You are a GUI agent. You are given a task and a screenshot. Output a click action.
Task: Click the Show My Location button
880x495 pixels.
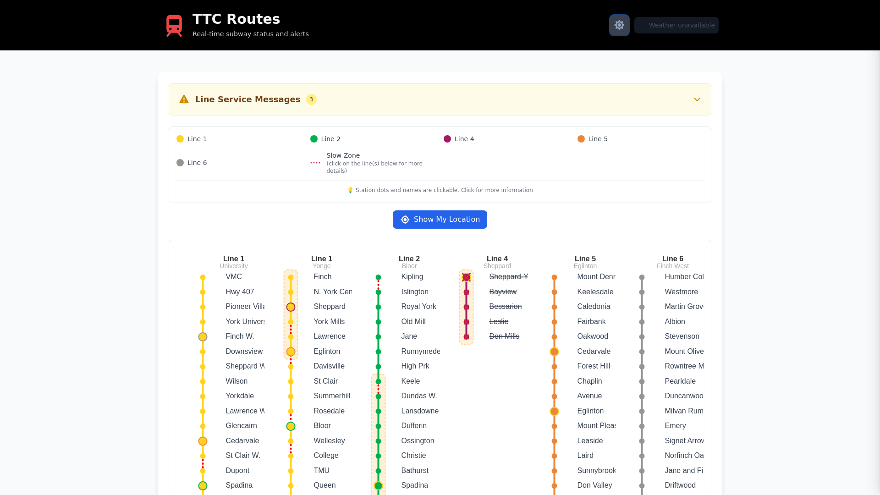440,220
